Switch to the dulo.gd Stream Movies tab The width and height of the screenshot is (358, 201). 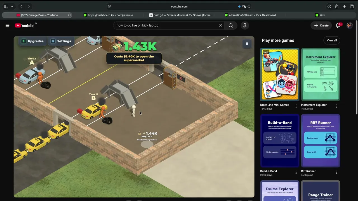181,15
